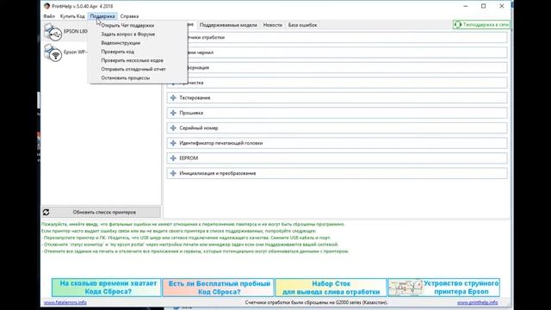Click Инициализация и преобразование label

click(218, 173)
